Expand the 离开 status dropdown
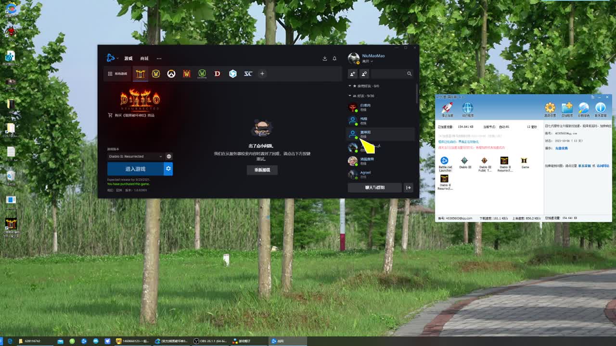Image resolution: width=616 pixels, height=346 pixels. point(367,62)
